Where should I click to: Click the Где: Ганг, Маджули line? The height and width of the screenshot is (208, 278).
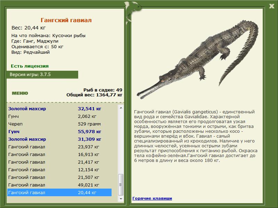[35, 41]
